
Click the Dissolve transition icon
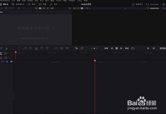coord(62,48)
